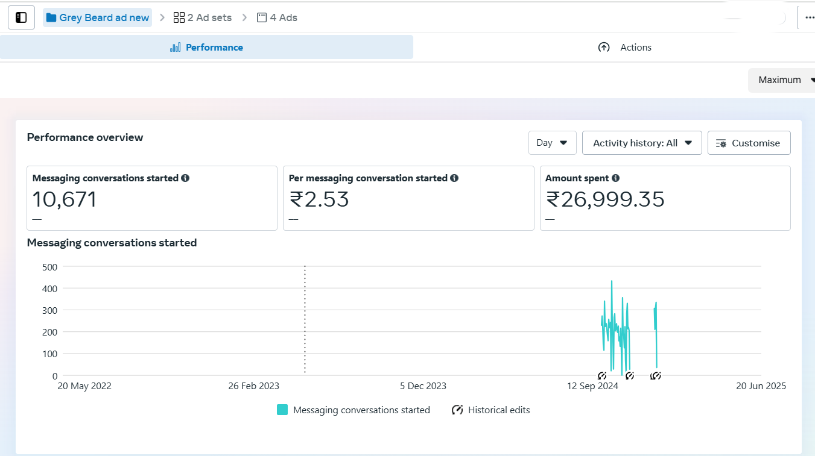Click the Customise button
This screenshot has width=815, height=456.
(749, 143)
